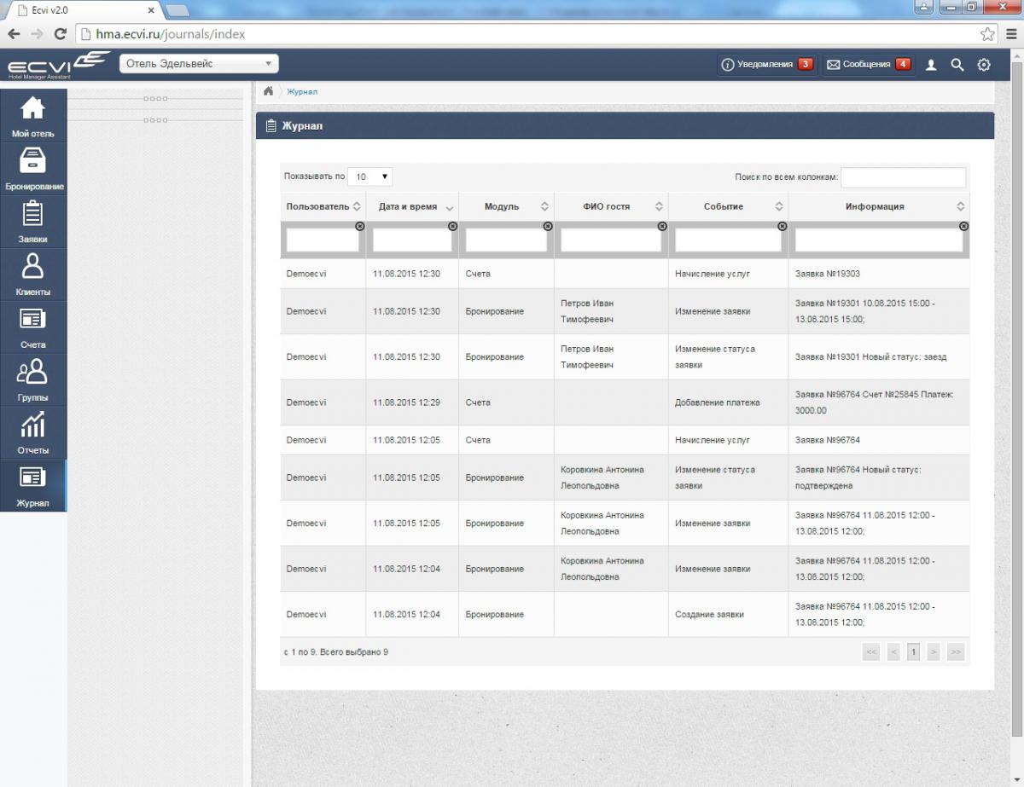Open the hotel selector Отель Эдельвейс

tap(199, 64)
